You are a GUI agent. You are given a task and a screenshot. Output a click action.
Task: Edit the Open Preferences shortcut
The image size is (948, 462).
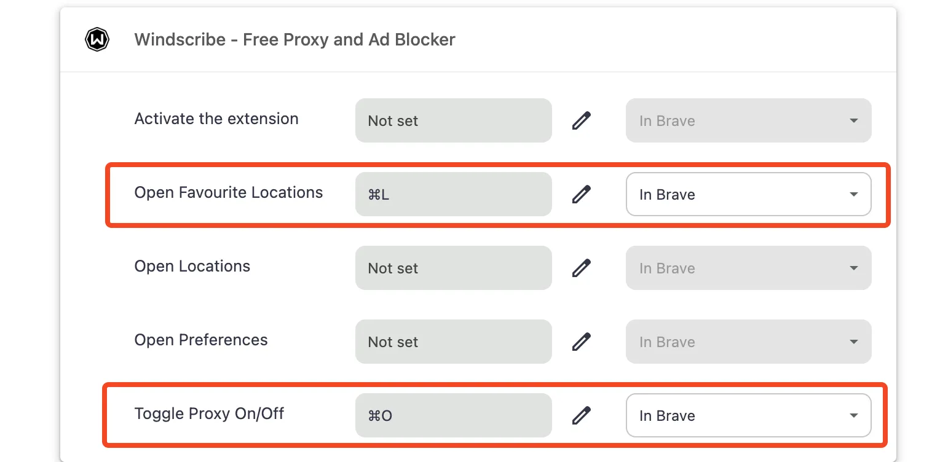tap(581, 342)
